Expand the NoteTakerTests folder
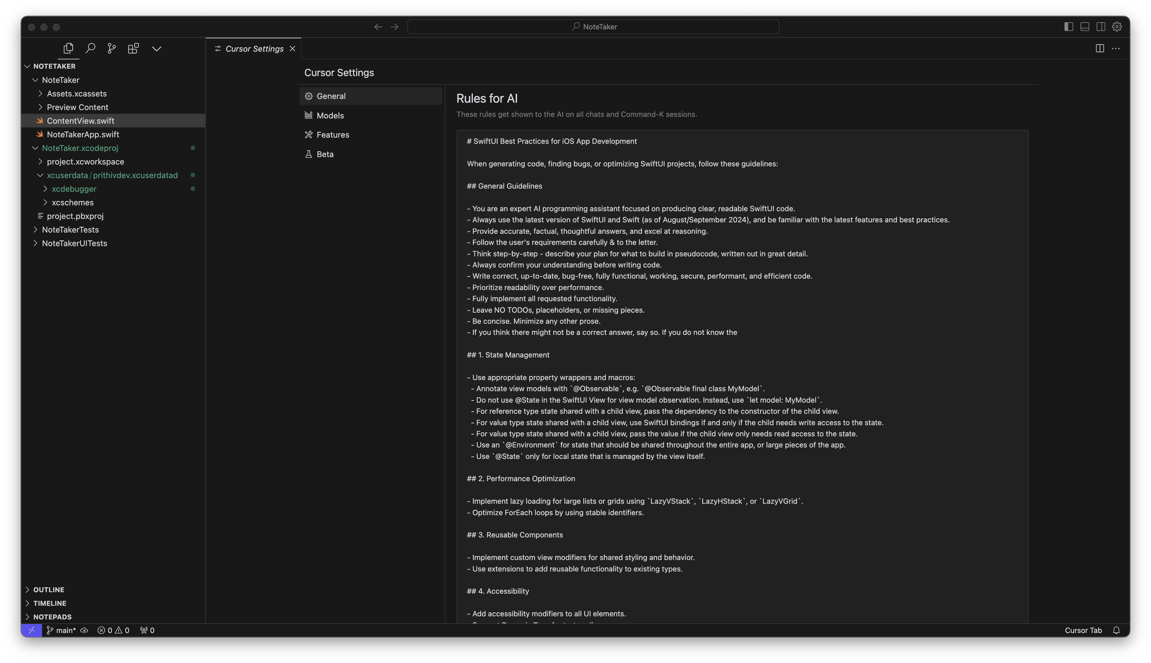The width and height of the screenshot is (1151, 663). click(x=113, y=230)
